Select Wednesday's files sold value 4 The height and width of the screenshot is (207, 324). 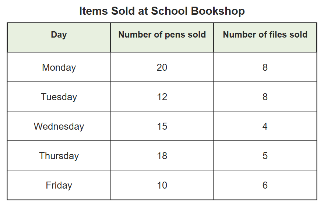[265, 126]
